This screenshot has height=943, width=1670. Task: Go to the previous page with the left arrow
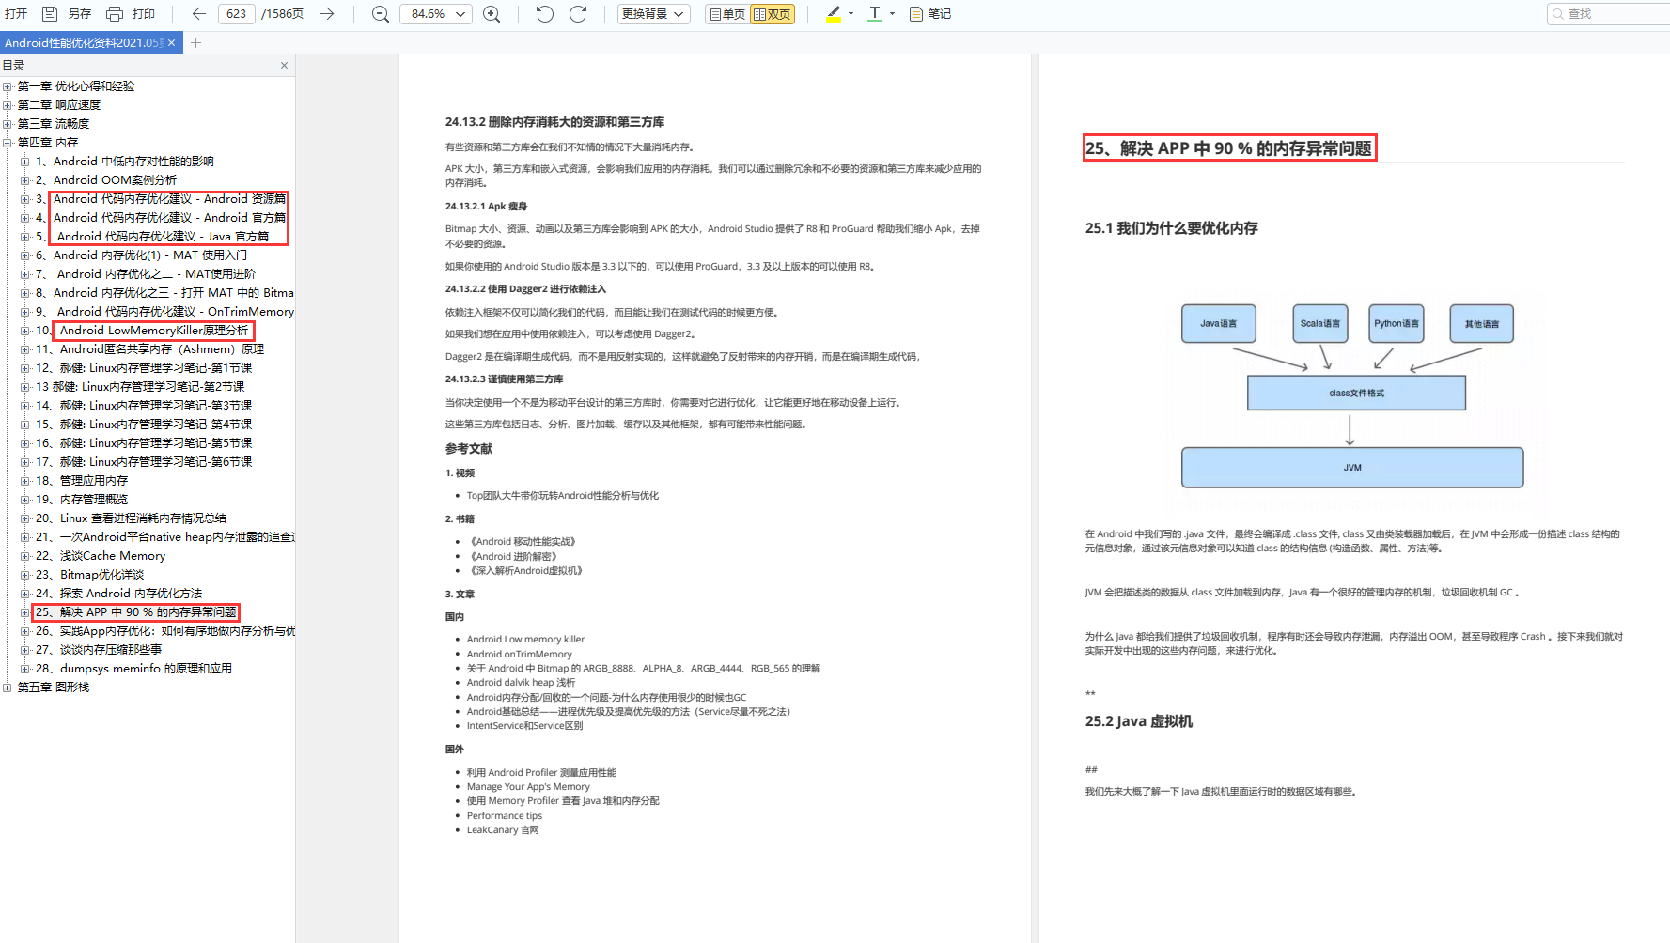point(198,14)
